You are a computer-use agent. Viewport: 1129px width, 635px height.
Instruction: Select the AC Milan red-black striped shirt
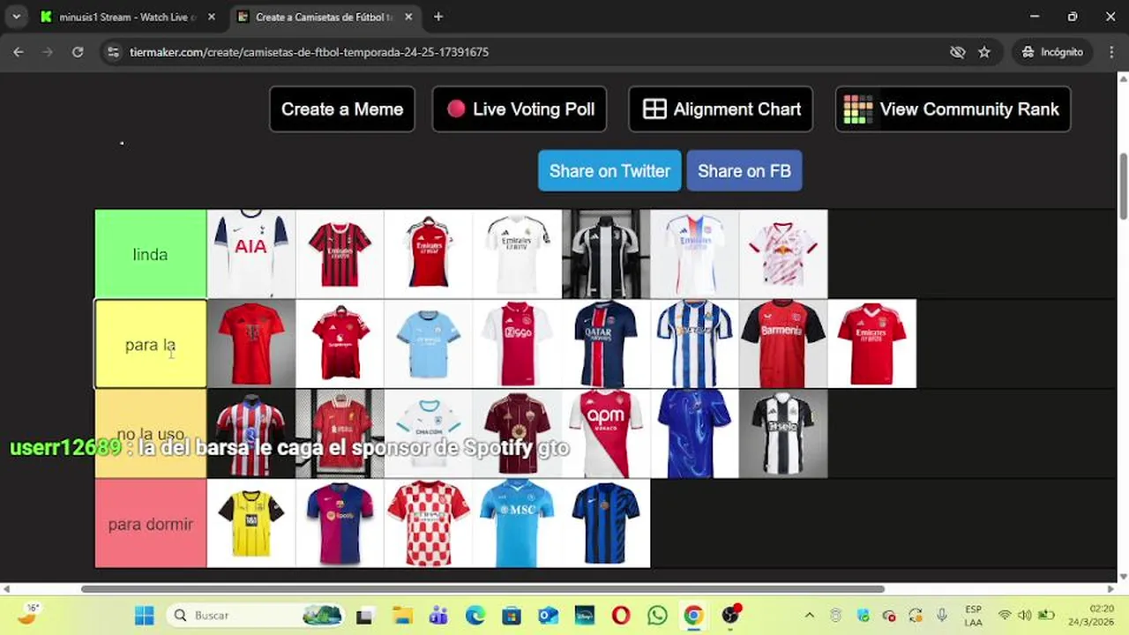click(x=340, y=254)
